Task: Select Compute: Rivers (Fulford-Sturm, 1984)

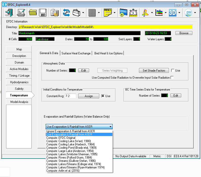Action: tap(79, 158)
